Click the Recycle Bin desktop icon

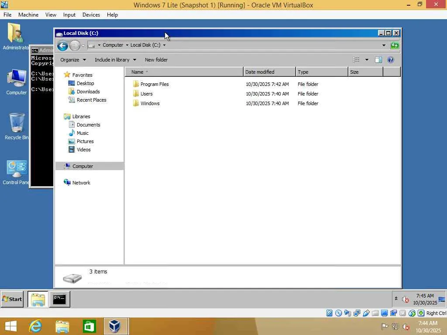pos(17,126)
